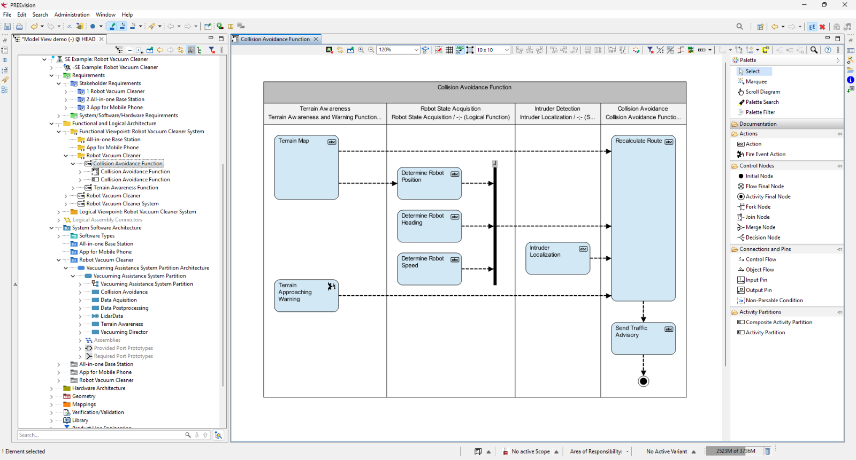
Task: Select the Marquee tool in palette
Action: (x=752, y=81)
